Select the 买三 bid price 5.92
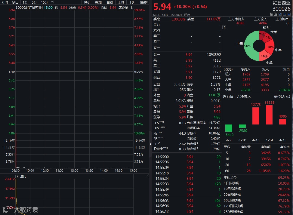Viewport: 293px width, 215px height. (x=189, y=66)
